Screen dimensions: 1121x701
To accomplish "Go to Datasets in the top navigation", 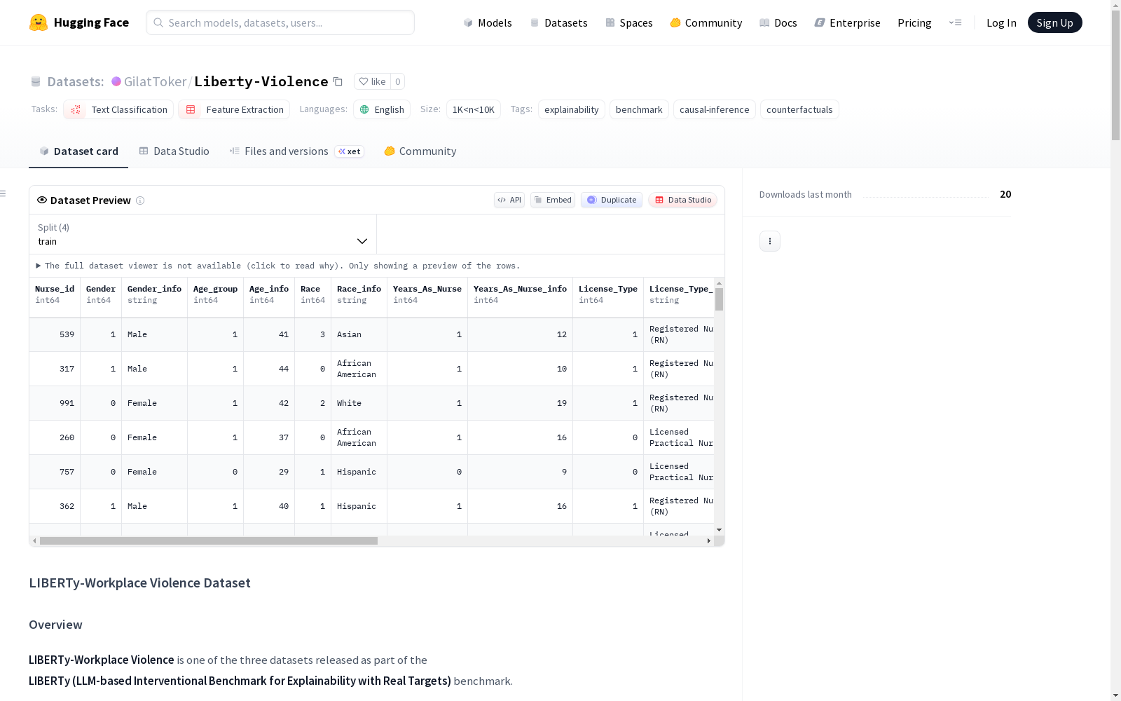I will coord(558,22).
